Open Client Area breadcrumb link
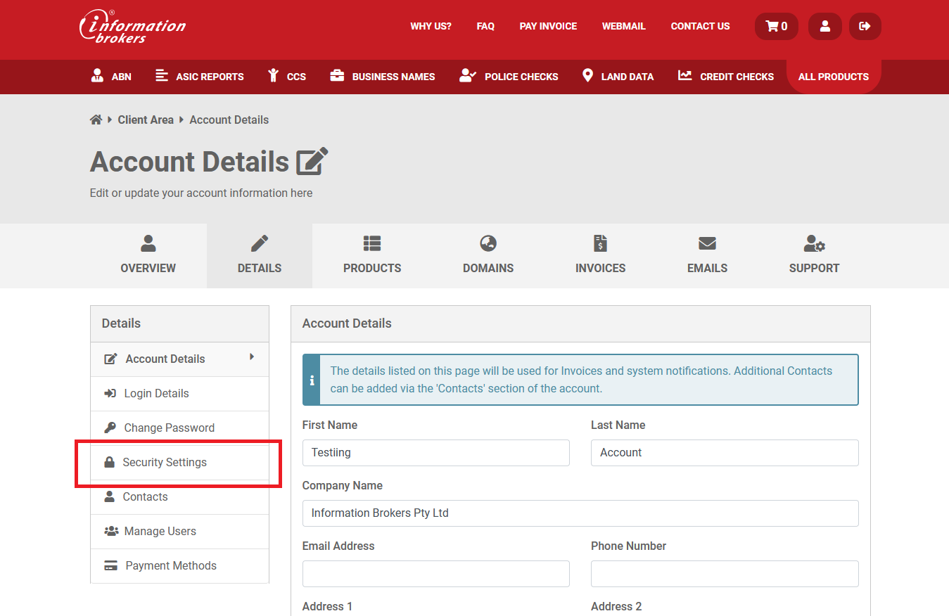 click(146, 120)
